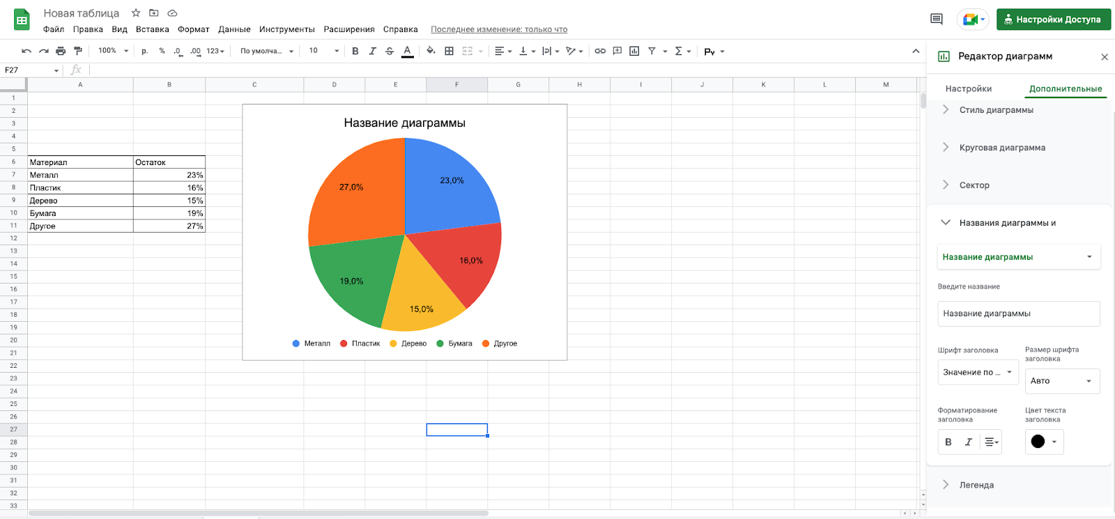Click the cell borders icon
1115x519 pixels.
click(x=449, y=51)
